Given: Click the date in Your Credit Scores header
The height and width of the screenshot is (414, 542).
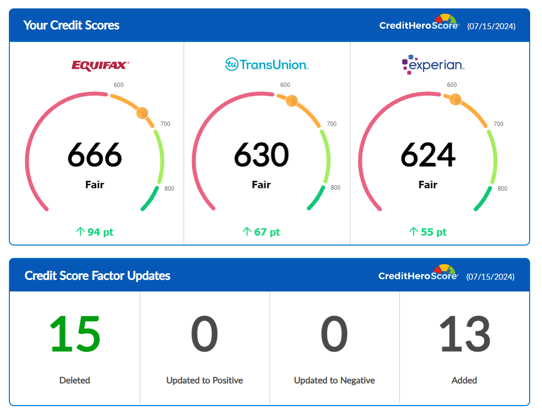Looking at the screenshot, I should pyautogui.click(x=491, y=26).
